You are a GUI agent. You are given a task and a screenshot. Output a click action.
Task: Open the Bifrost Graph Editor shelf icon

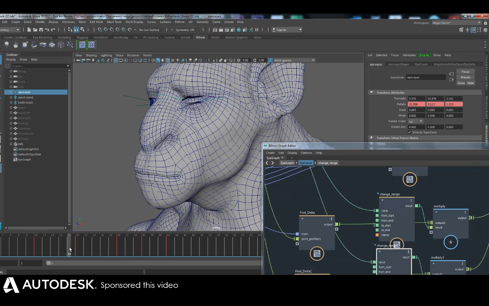[82, 45]
